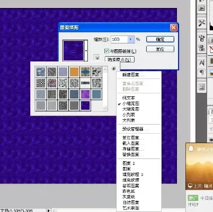Screen dimensions: 213x212
Task: Open the Actions panel play icon
Action: tap(202, 8)
